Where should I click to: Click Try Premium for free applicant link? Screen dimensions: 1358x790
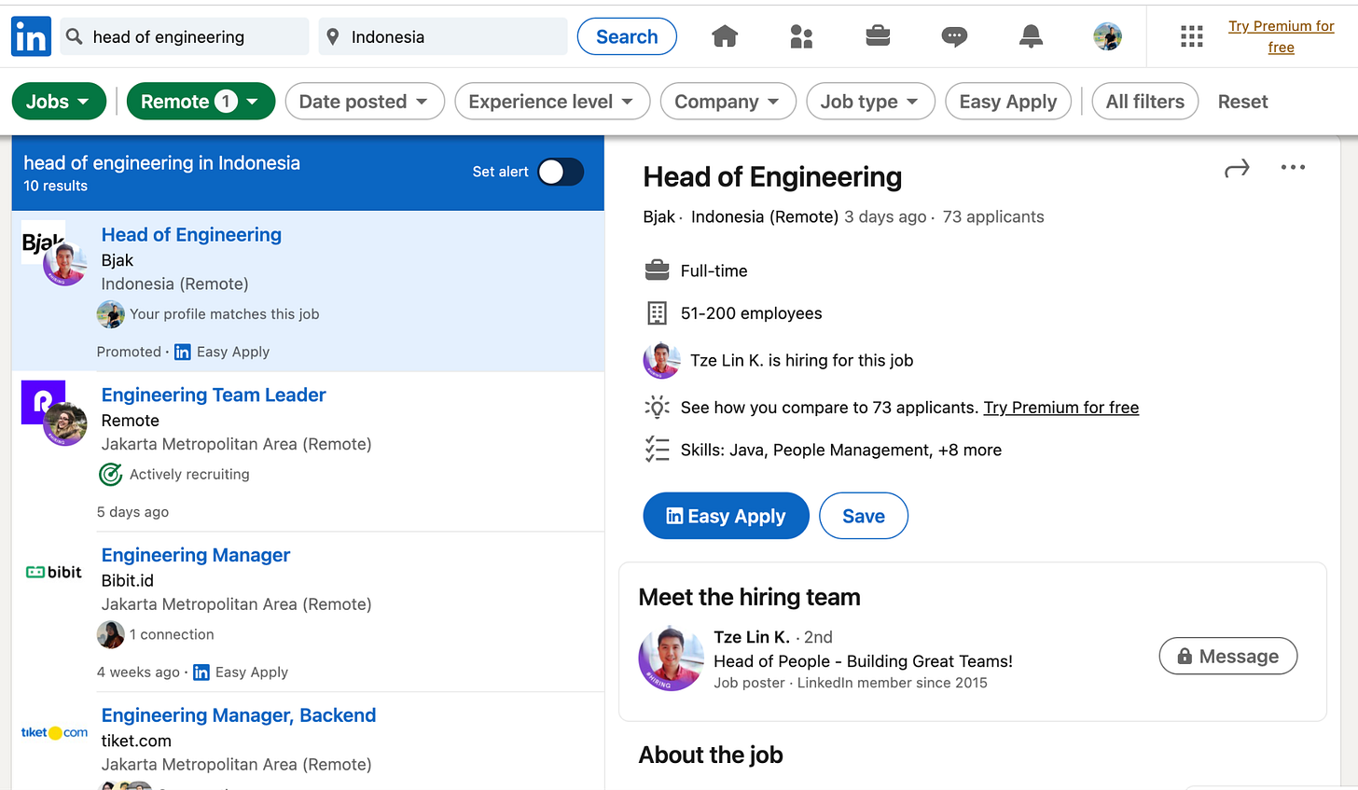[x=1060, y=408]
